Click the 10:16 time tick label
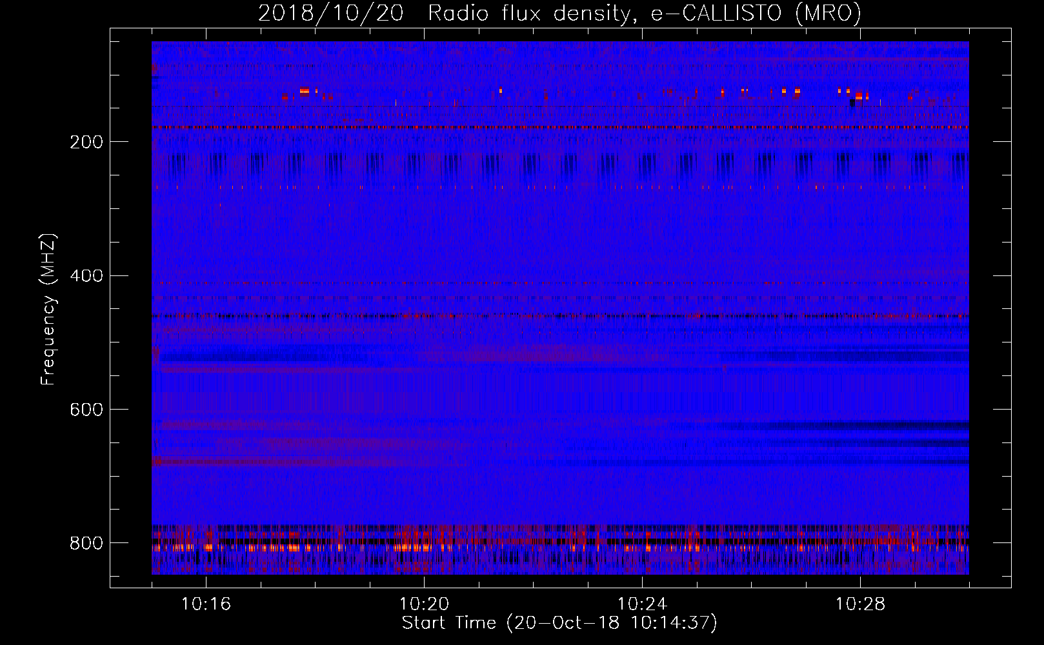This screenshot has width=1044, height=645. point(206,604)
